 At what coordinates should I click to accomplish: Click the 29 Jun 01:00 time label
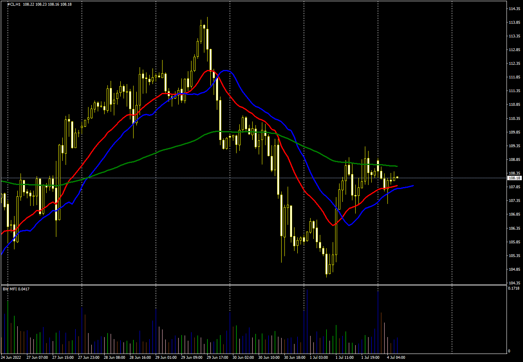pos(166,357)
